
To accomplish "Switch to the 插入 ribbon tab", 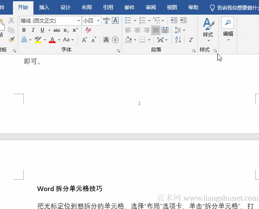I will (x=44, y=7).
